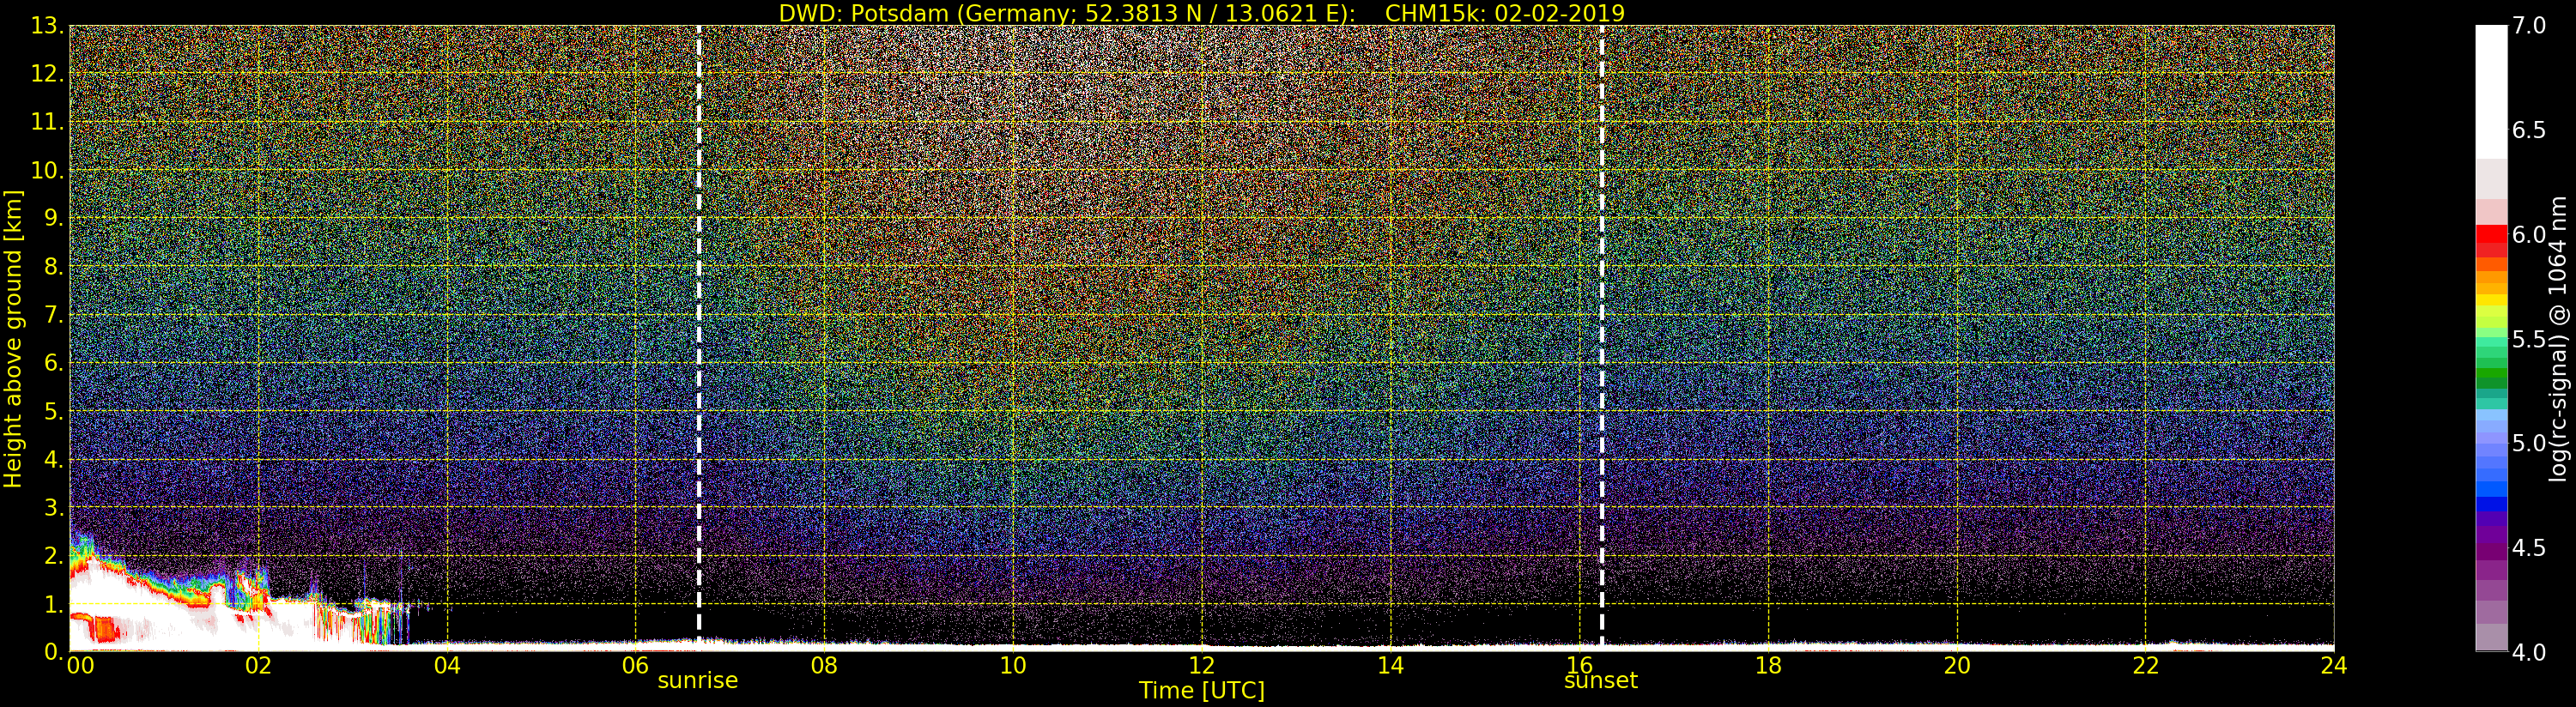Click the height axis tick label "5."
The image size is (2576, 707).
point(54,411)
